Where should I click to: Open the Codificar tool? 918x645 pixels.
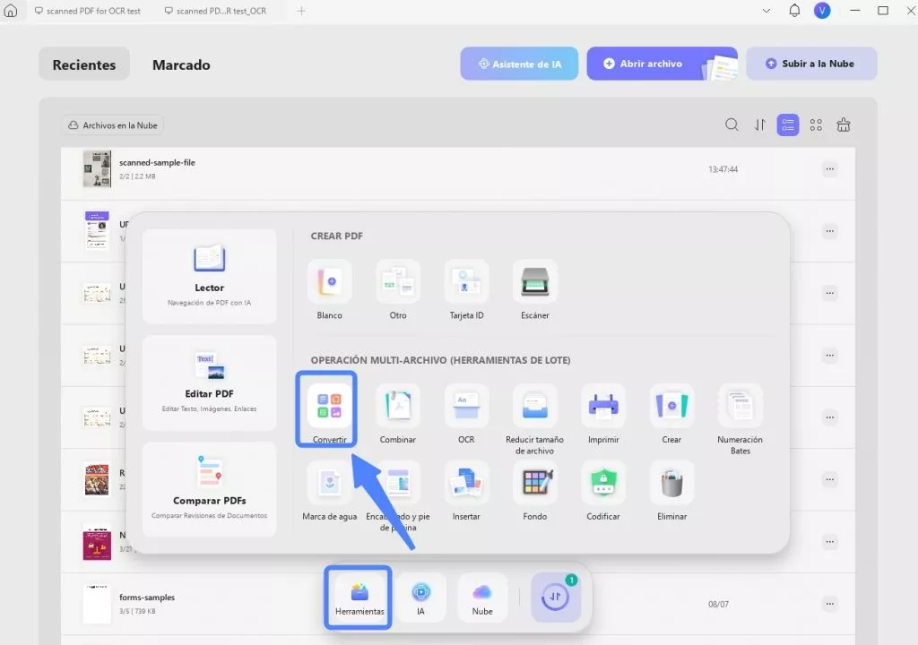coord(603,491)
